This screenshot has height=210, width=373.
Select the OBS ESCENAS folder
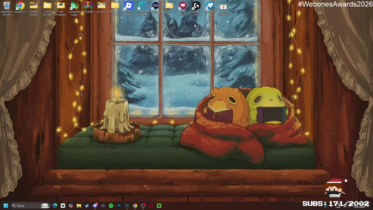(x=47, y=8)
